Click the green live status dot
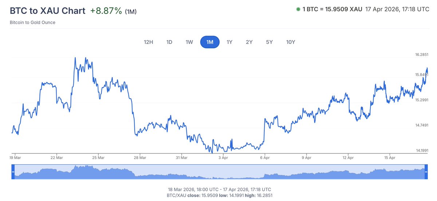The image size is (437, 201). click(298, 9)
